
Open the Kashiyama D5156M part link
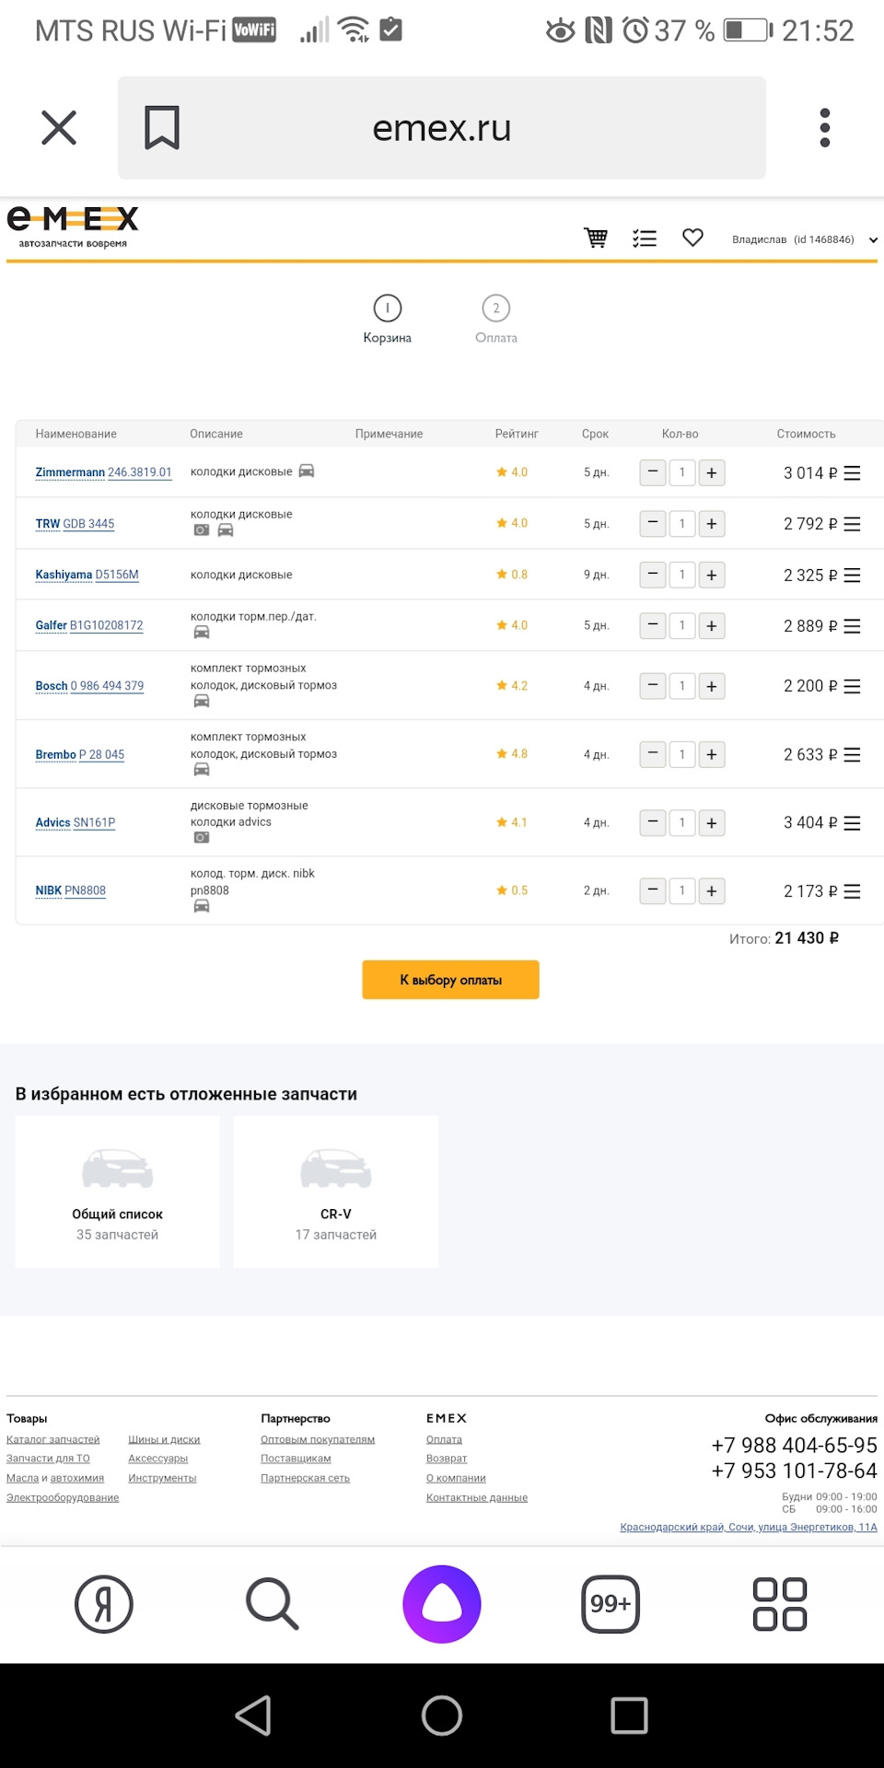click(x=87, y=575)
